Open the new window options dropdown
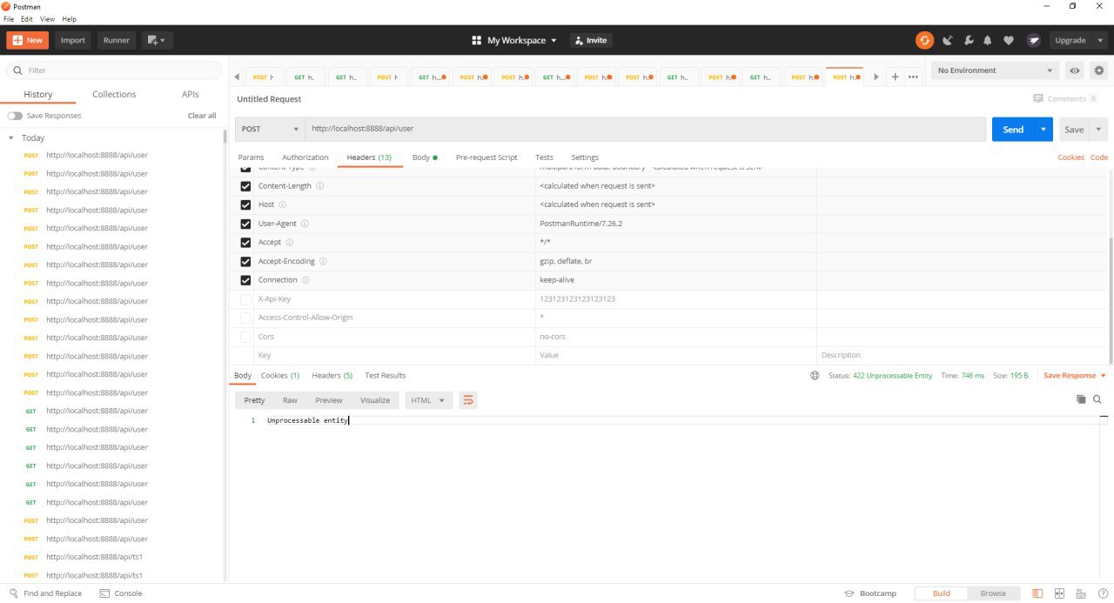Viewport: 1114px width, 603px height. (157, 40)
